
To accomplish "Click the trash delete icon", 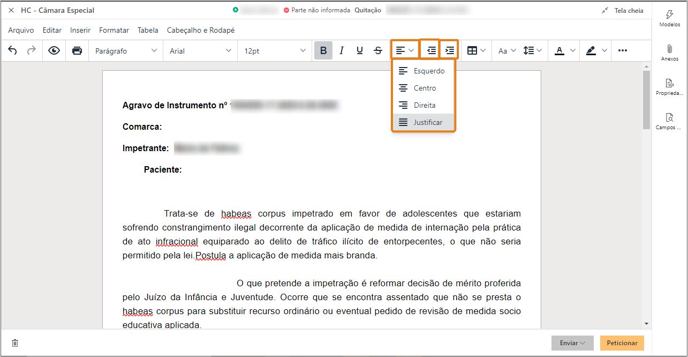I will (x=14, y=343).
